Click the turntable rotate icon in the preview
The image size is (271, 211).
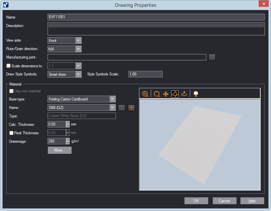pyautogui.click(x=184, y=94)
